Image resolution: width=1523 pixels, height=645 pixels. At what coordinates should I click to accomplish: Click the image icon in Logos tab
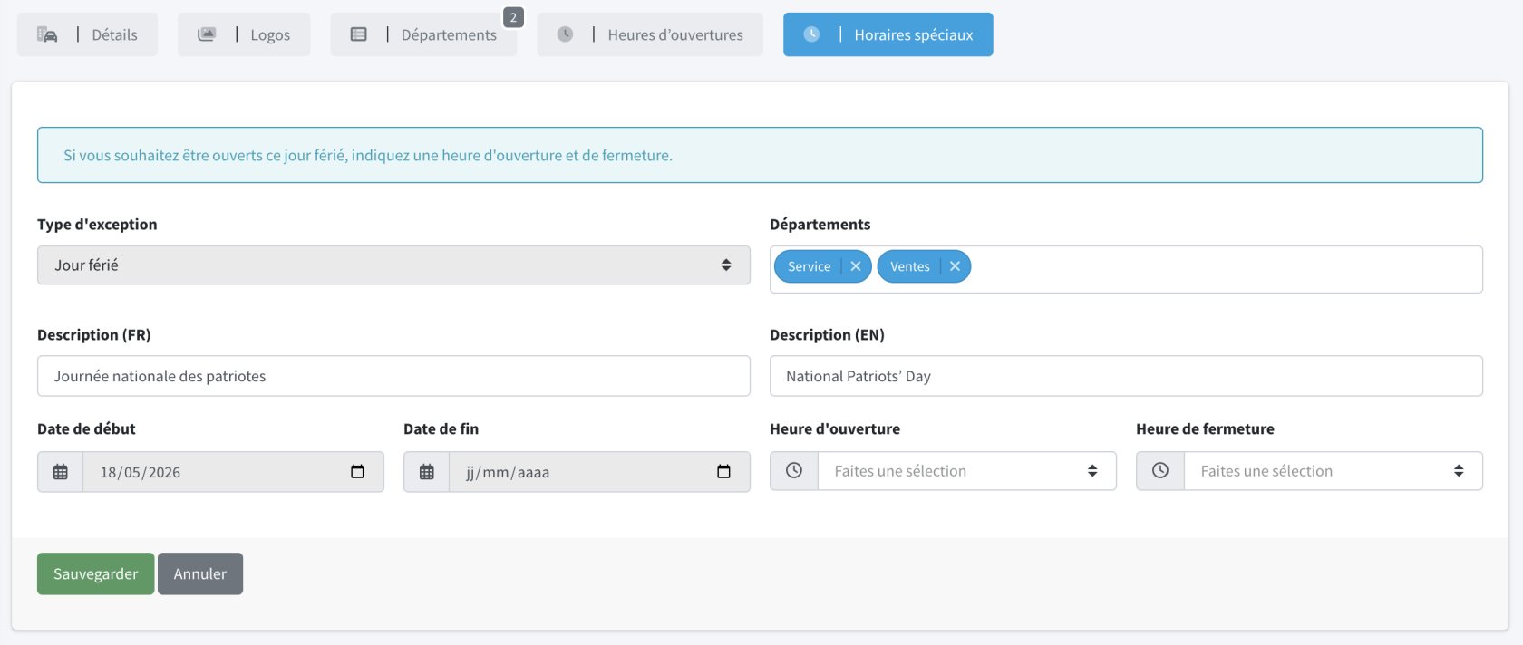pos(207,34)
